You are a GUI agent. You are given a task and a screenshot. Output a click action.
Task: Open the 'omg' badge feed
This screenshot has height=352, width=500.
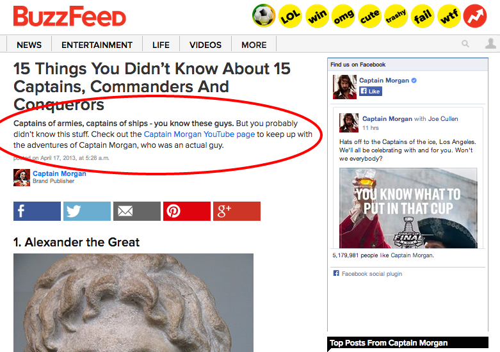tap(343, 16)
